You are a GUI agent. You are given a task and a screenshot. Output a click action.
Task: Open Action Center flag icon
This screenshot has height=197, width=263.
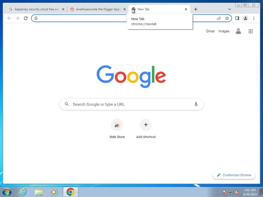point(225,192)
